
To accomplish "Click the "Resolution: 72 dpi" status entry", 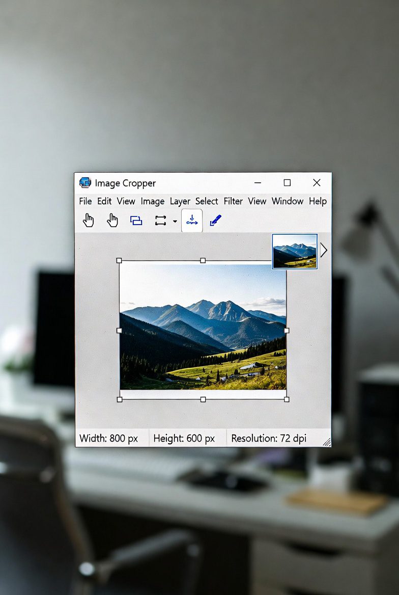I will [x=269, y=438].
